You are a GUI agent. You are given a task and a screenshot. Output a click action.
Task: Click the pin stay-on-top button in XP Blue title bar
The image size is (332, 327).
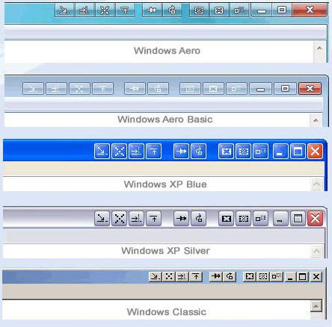tap(181, 151)
